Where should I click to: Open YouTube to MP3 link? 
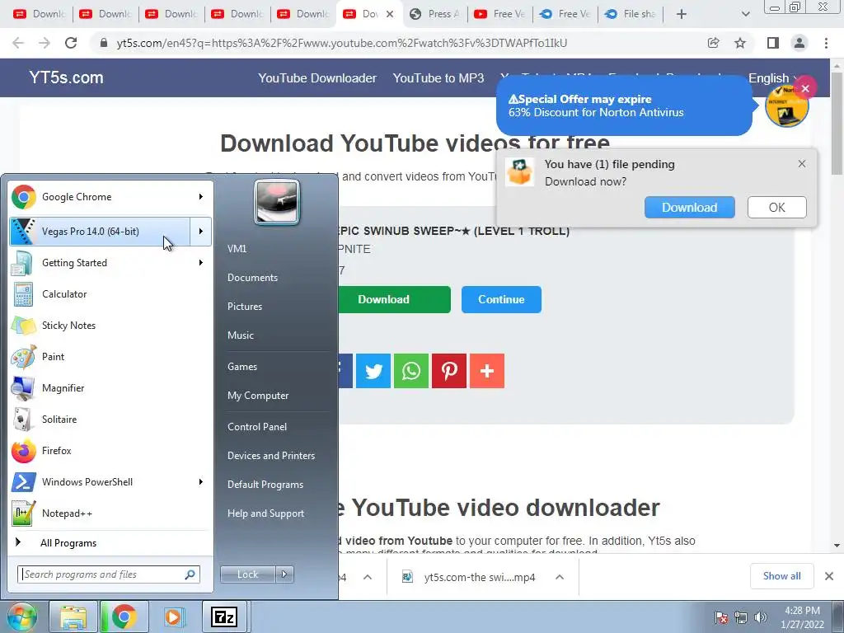click(438, 78)
